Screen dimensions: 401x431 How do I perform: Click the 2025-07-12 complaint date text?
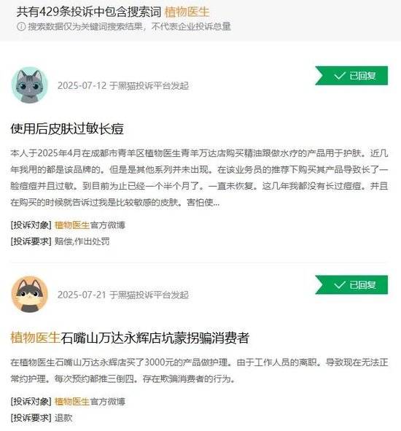82,85
